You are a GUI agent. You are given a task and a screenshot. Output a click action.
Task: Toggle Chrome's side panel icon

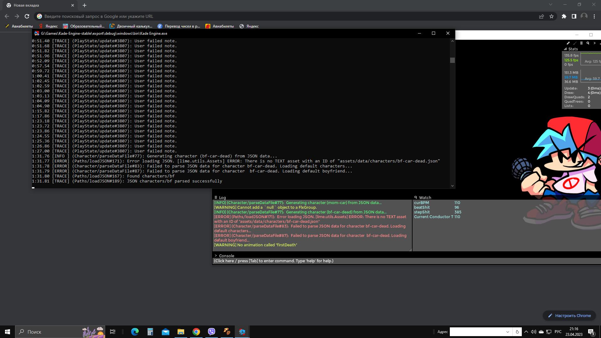pos(574,16)
